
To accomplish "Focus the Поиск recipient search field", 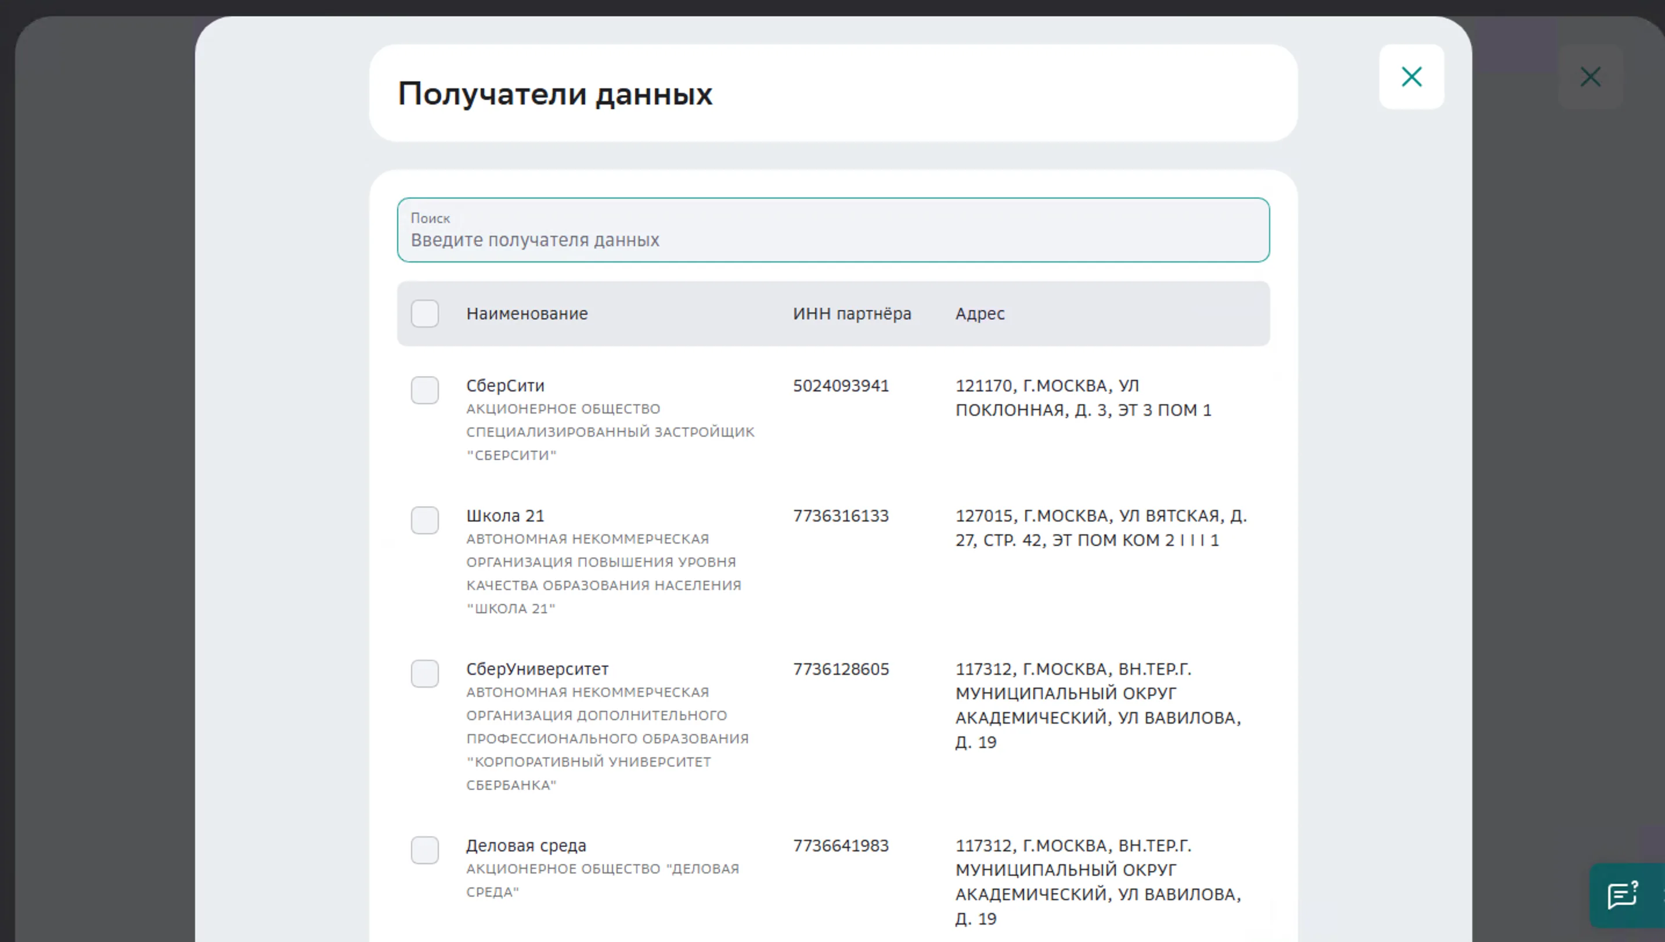I will coord(833,229).
